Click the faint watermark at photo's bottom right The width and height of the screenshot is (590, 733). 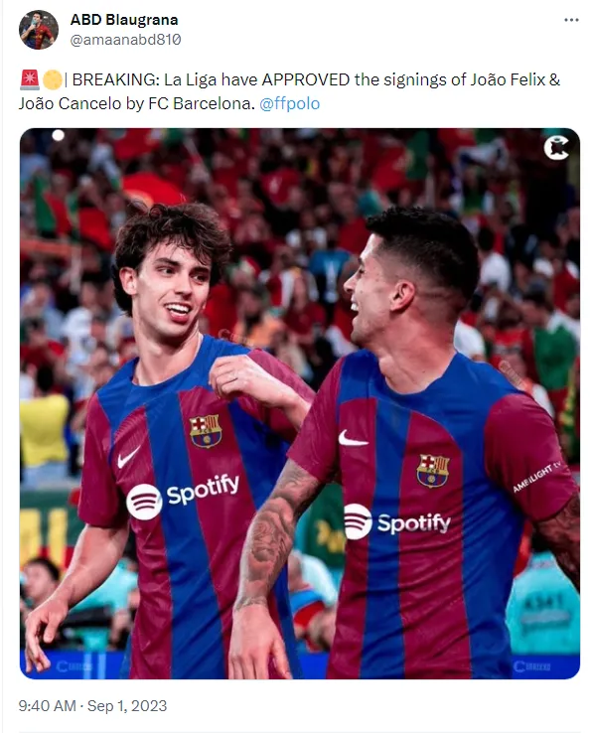pos(531,666)
